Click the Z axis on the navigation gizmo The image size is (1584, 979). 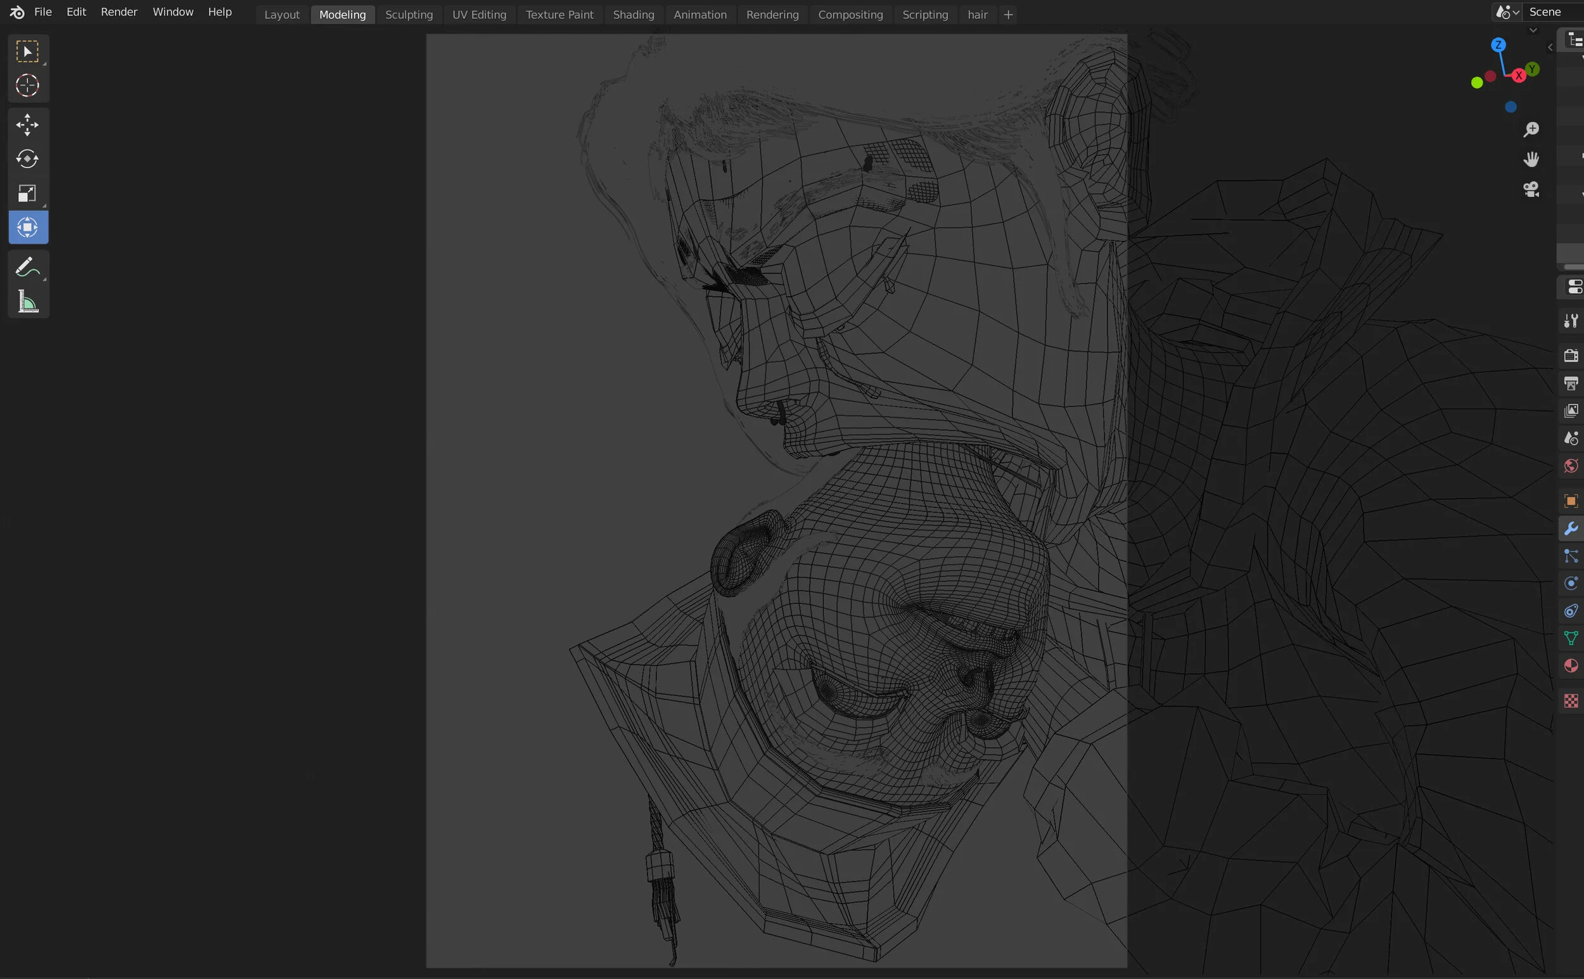1499,45
